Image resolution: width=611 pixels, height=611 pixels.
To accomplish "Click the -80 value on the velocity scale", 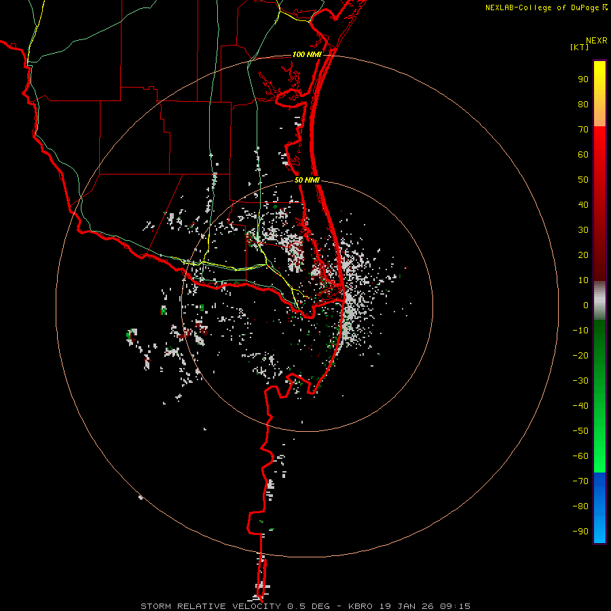I will click(x=580, y=506).
